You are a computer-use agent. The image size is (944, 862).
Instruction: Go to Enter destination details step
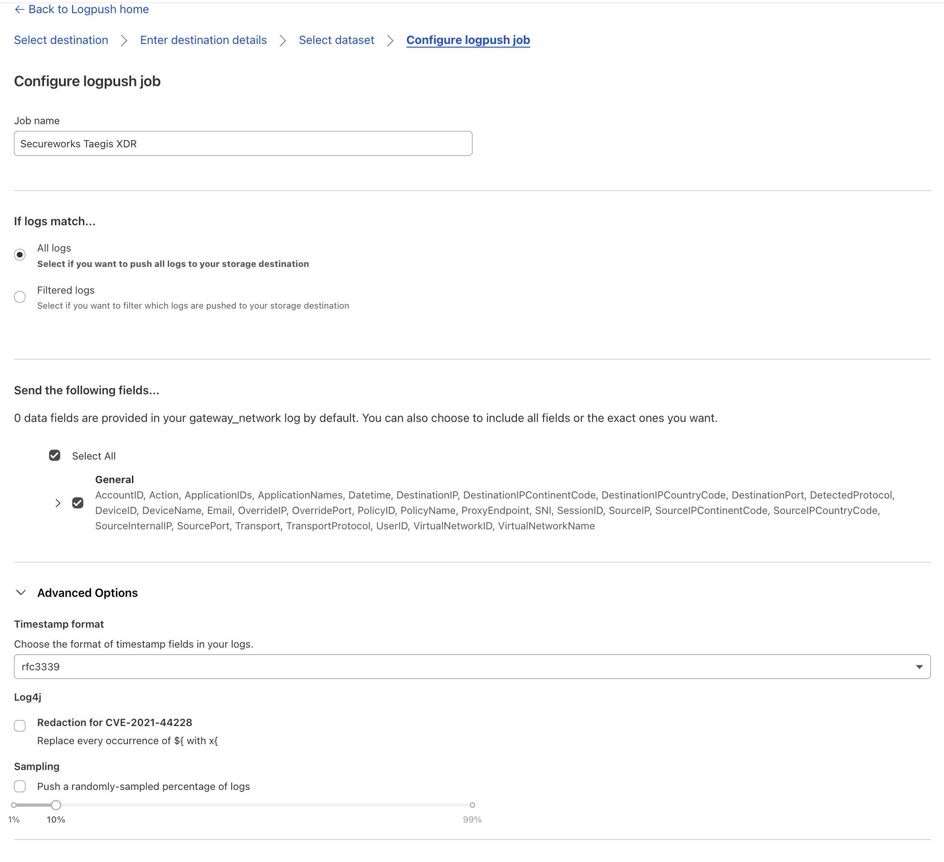coord(203,40)
